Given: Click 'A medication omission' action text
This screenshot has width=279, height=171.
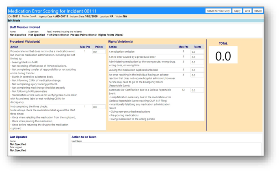Looking at the screenshot, I should click(121, 52).
